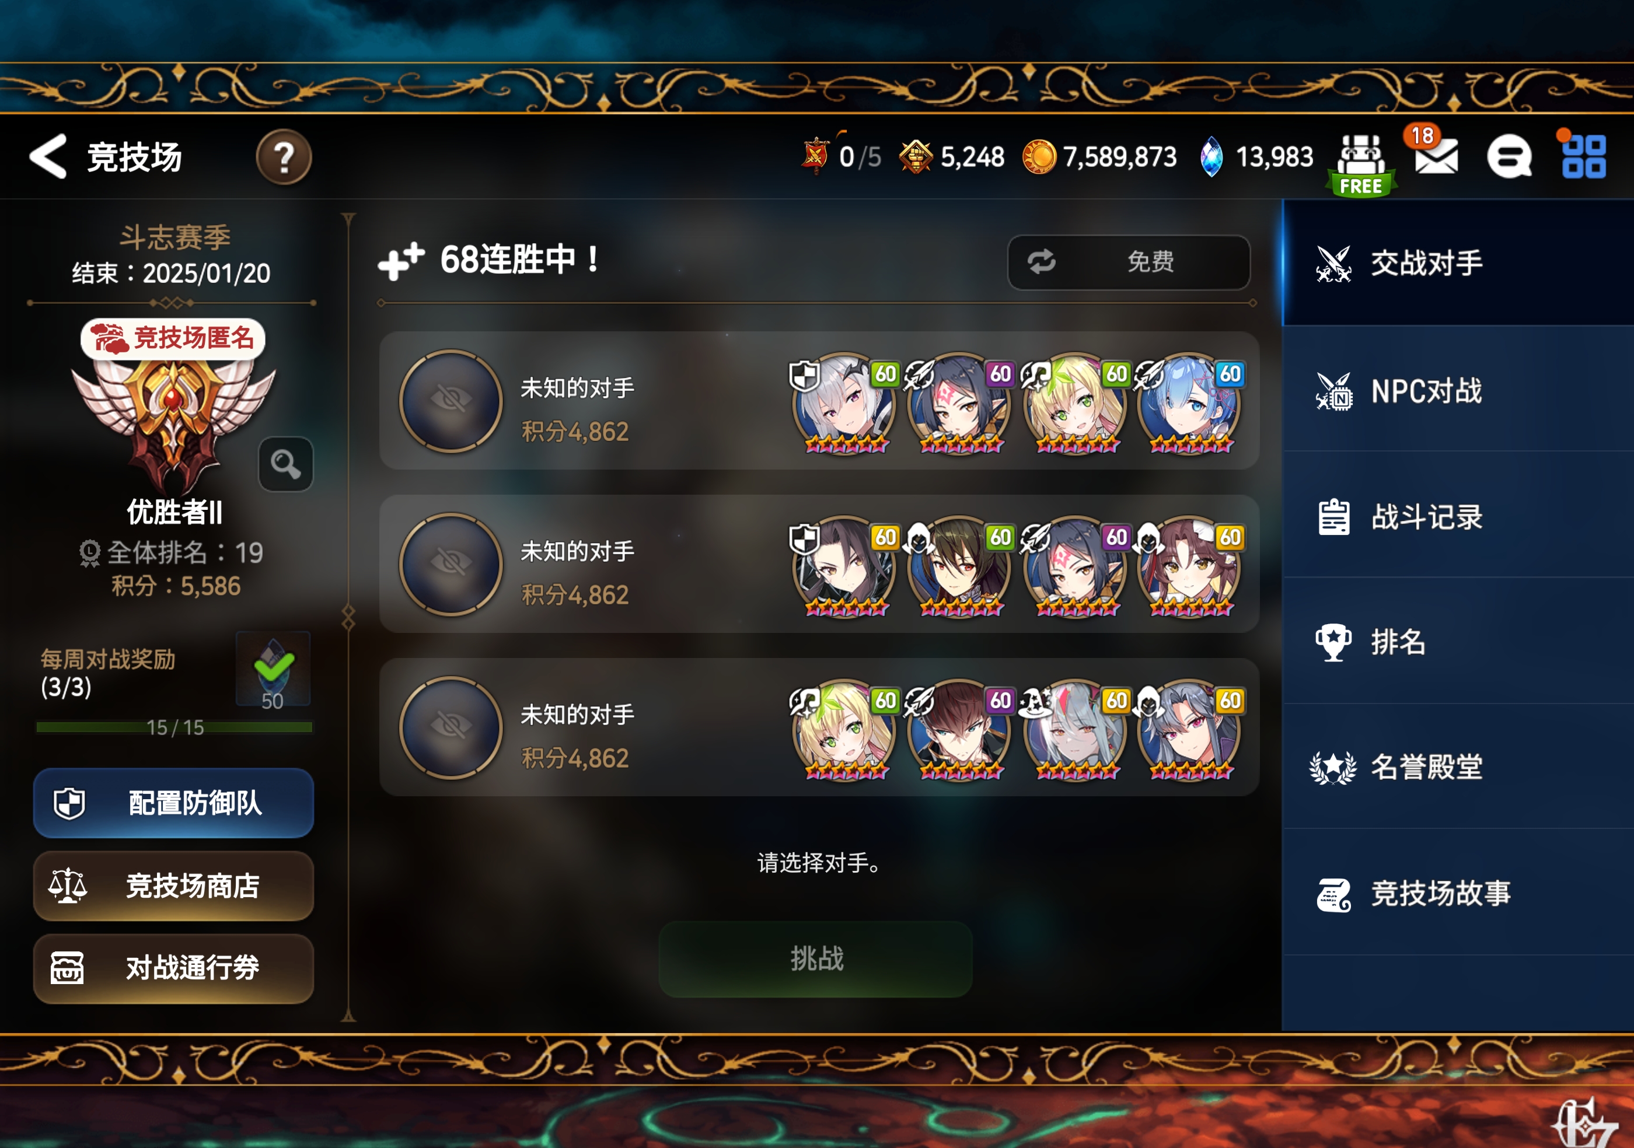This screenshot has height=1148, width=1634.
Task: Open the chat bubble icon
Action: coord(1510,156)
